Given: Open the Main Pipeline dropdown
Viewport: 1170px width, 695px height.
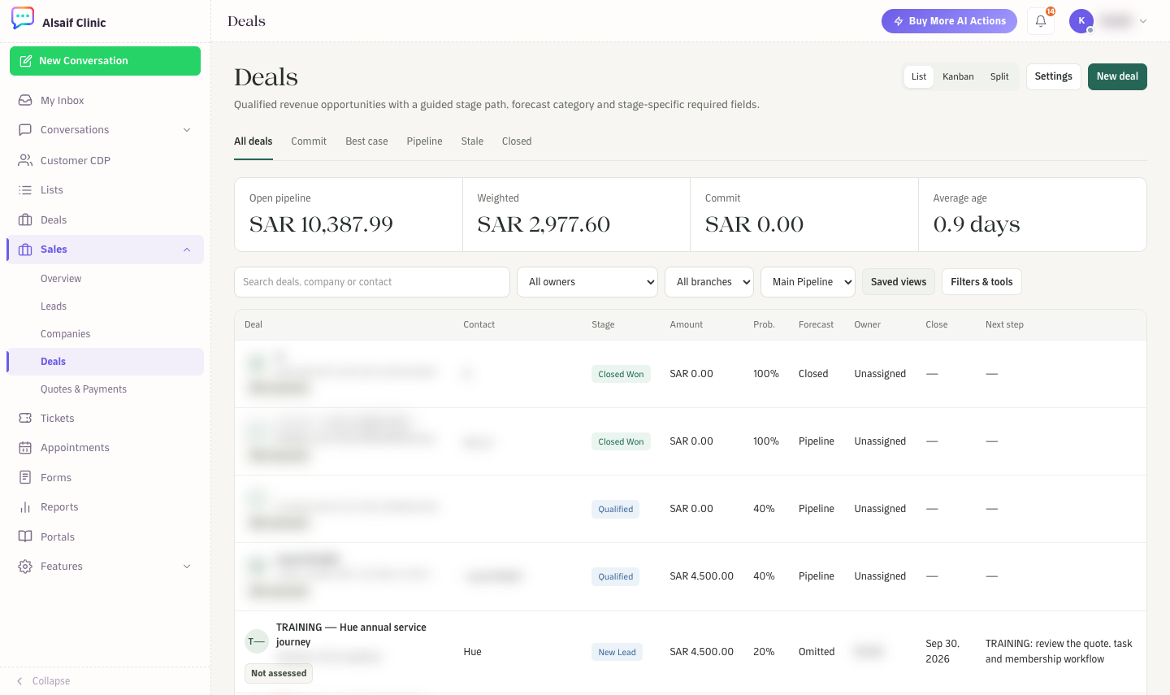Looking at the screenshot, I should [x=808, y=282].
